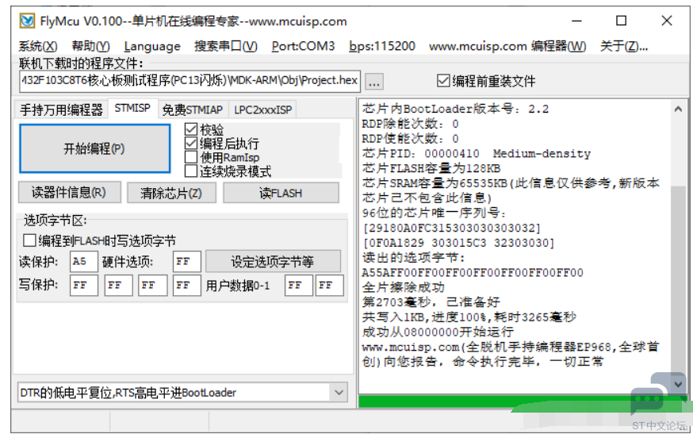693x438 pixels.
Task: Click log line 芯片FLASH容量为128KB
Action: coord(431,168)
